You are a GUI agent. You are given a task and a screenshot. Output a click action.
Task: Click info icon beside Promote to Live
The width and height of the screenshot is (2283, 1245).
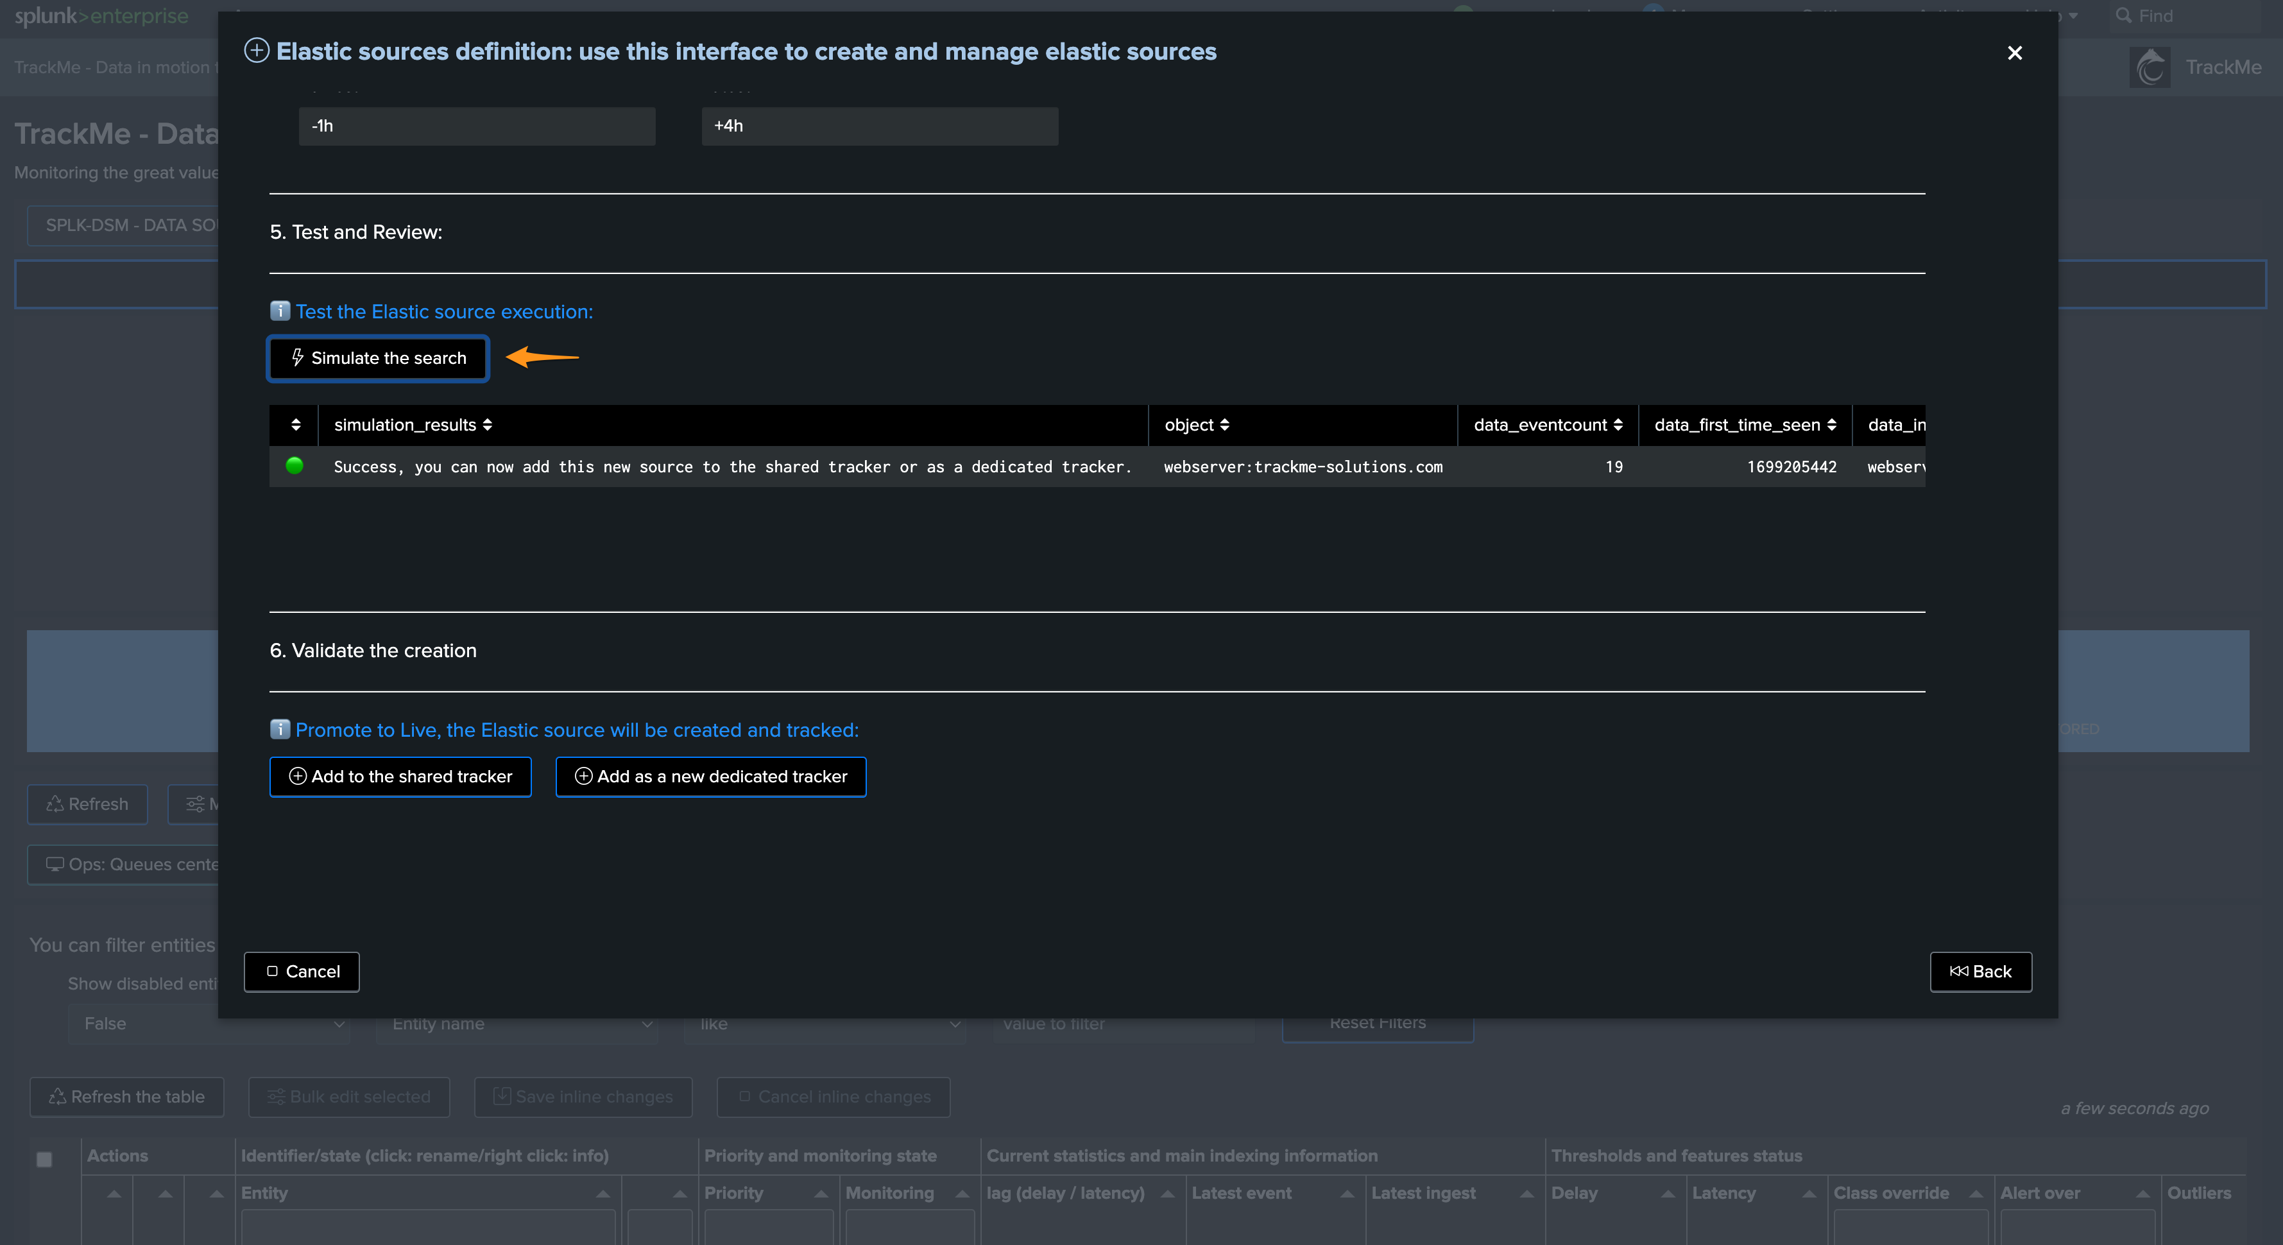coord(280,729)
